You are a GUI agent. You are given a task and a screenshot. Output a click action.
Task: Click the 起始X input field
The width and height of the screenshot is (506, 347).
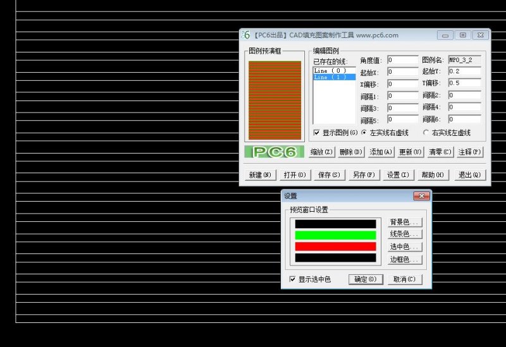[403, 71]
